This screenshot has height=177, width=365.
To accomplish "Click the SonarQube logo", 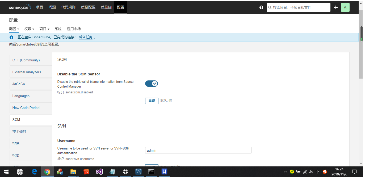I will (x=20, y=7).
